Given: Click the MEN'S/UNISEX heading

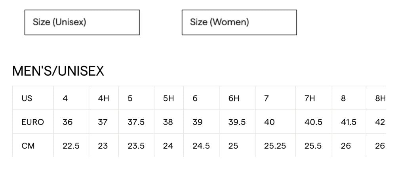Looking at the screenshot, I should pos(58,71).
